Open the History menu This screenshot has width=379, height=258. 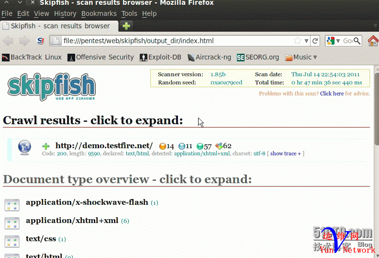(x=65, y=13)
